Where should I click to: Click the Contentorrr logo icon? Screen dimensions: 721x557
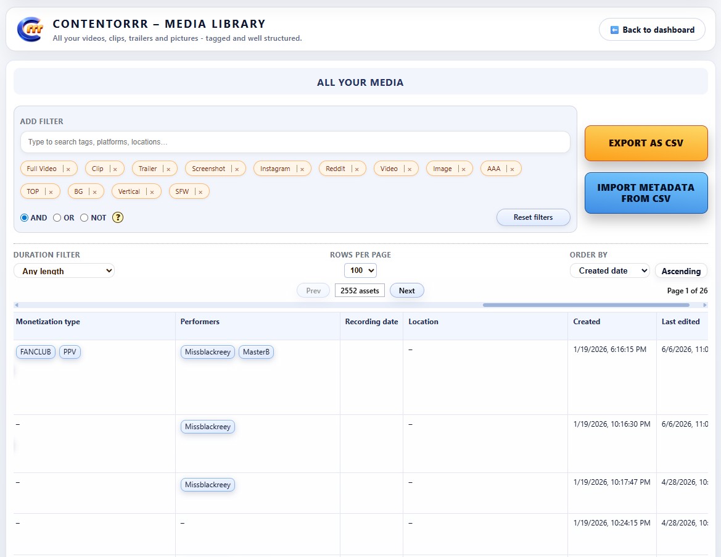[x=30, y=30]
